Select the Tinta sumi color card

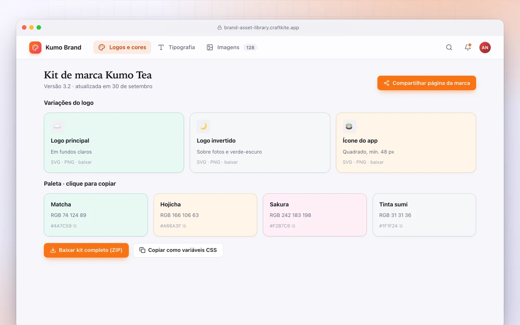424,215
